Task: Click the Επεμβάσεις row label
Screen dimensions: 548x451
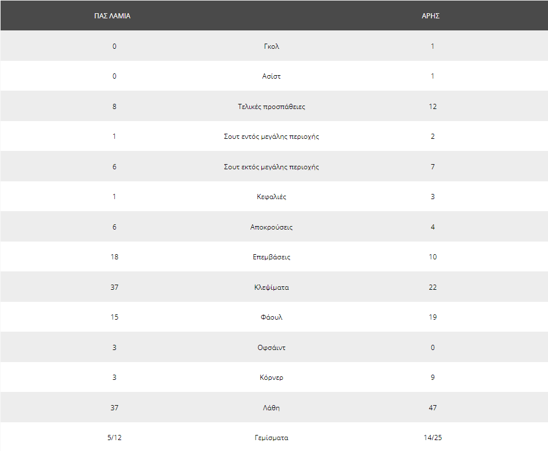Action: pos(272,257)
